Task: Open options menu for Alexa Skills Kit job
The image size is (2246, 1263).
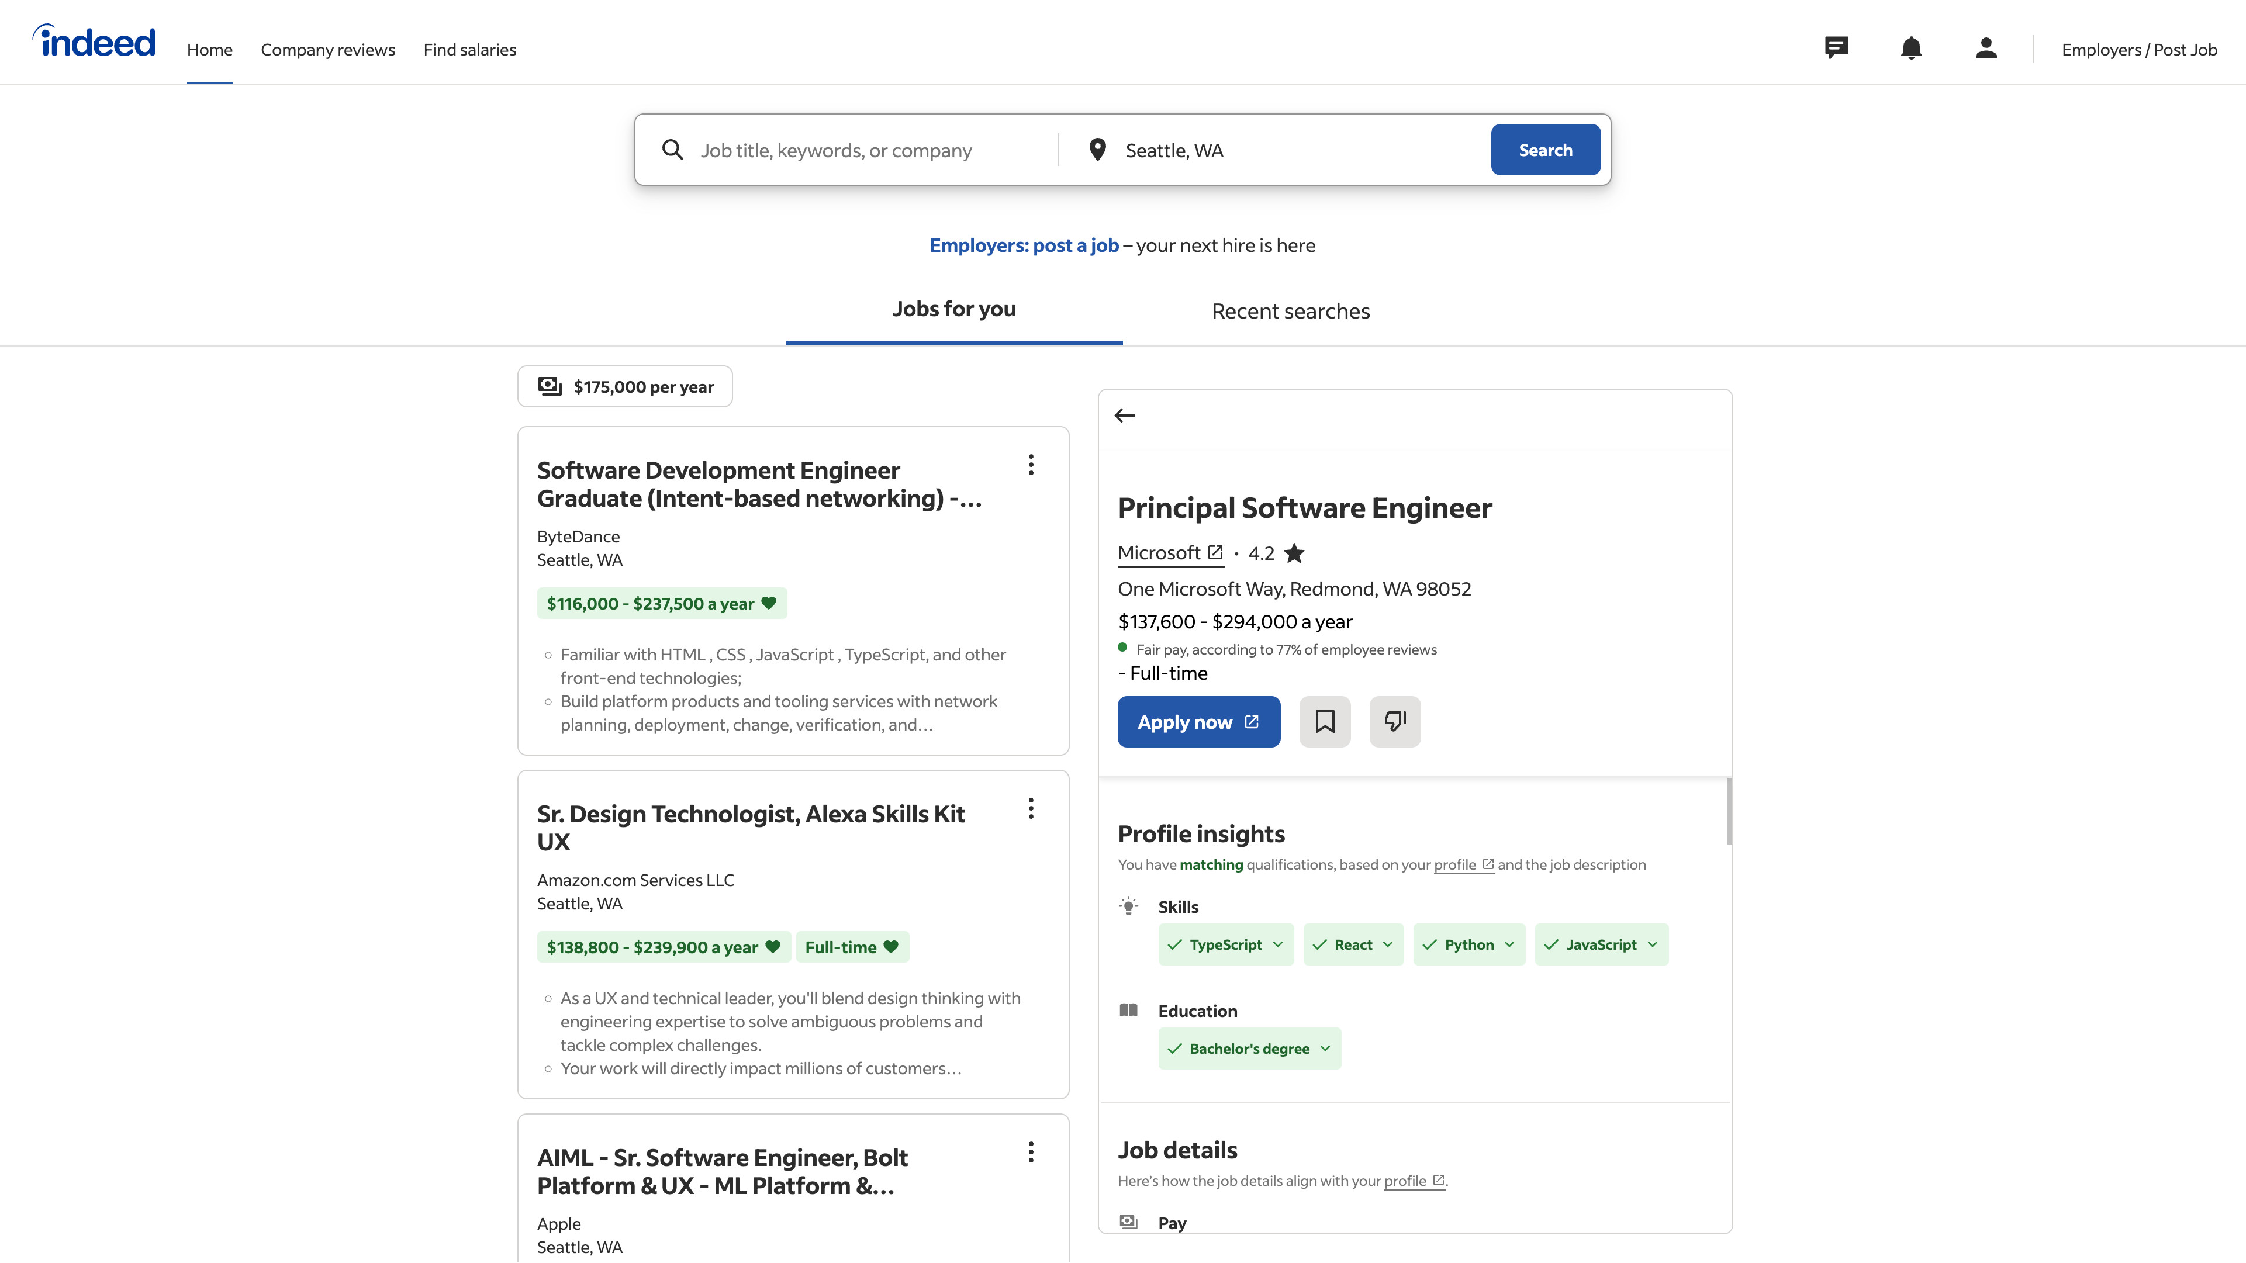Action: click(x=1031, y=809)
